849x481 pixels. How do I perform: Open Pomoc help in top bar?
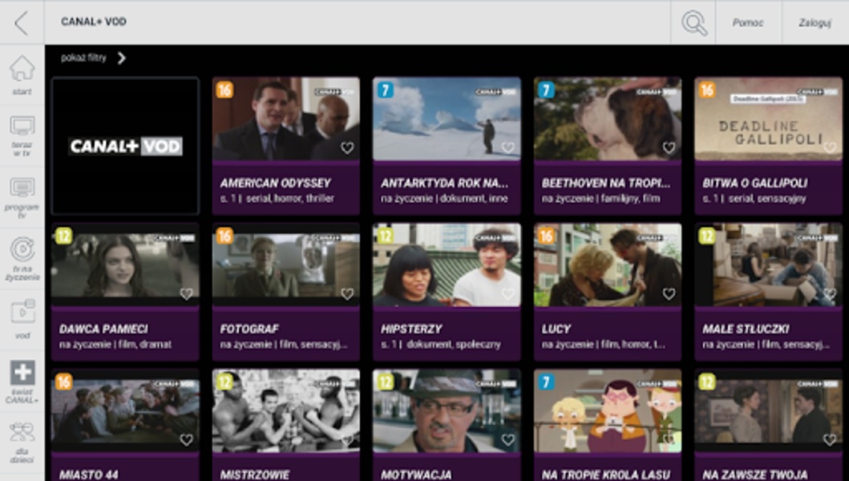pyautogui.click(x=748, y=22)
